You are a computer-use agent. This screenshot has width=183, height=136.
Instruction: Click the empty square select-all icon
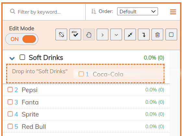point(171,34)
